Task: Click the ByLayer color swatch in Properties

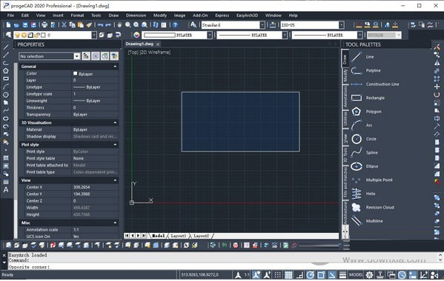Action: [x=75, y=73]
